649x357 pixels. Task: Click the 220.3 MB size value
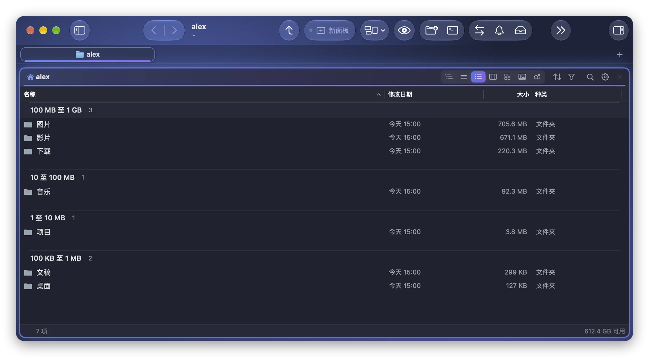512,151
